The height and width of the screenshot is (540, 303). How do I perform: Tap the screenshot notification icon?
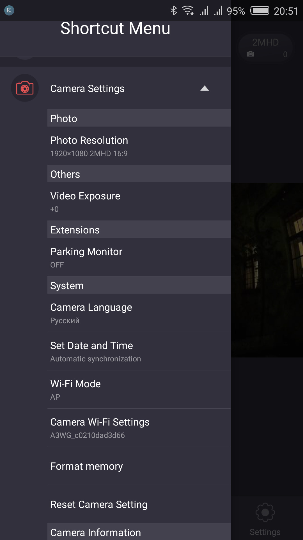[x=9, y=11]
